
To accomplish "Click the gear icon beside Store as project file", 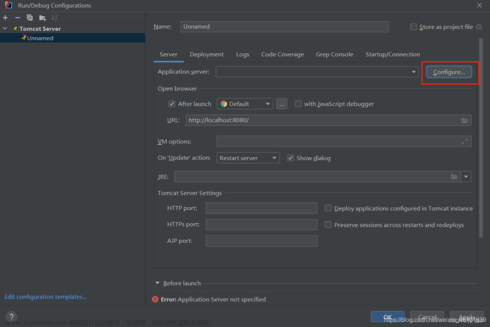I will [479, 27].
